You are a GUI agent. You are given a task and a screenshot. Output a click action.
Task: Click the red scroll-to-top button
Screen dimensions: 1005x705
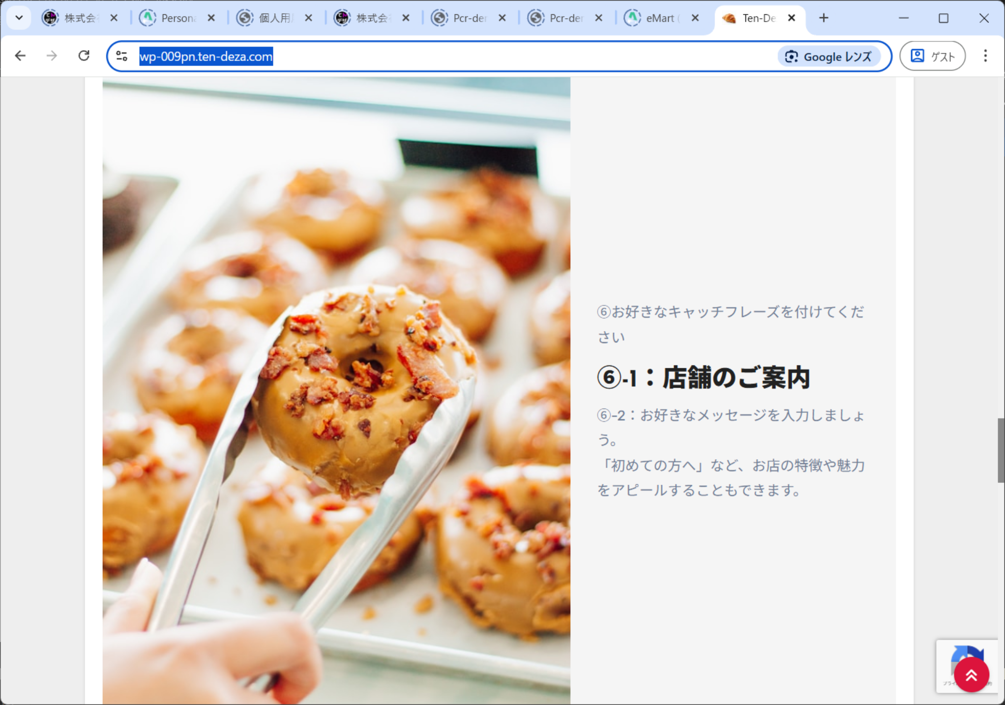(971, 676)
